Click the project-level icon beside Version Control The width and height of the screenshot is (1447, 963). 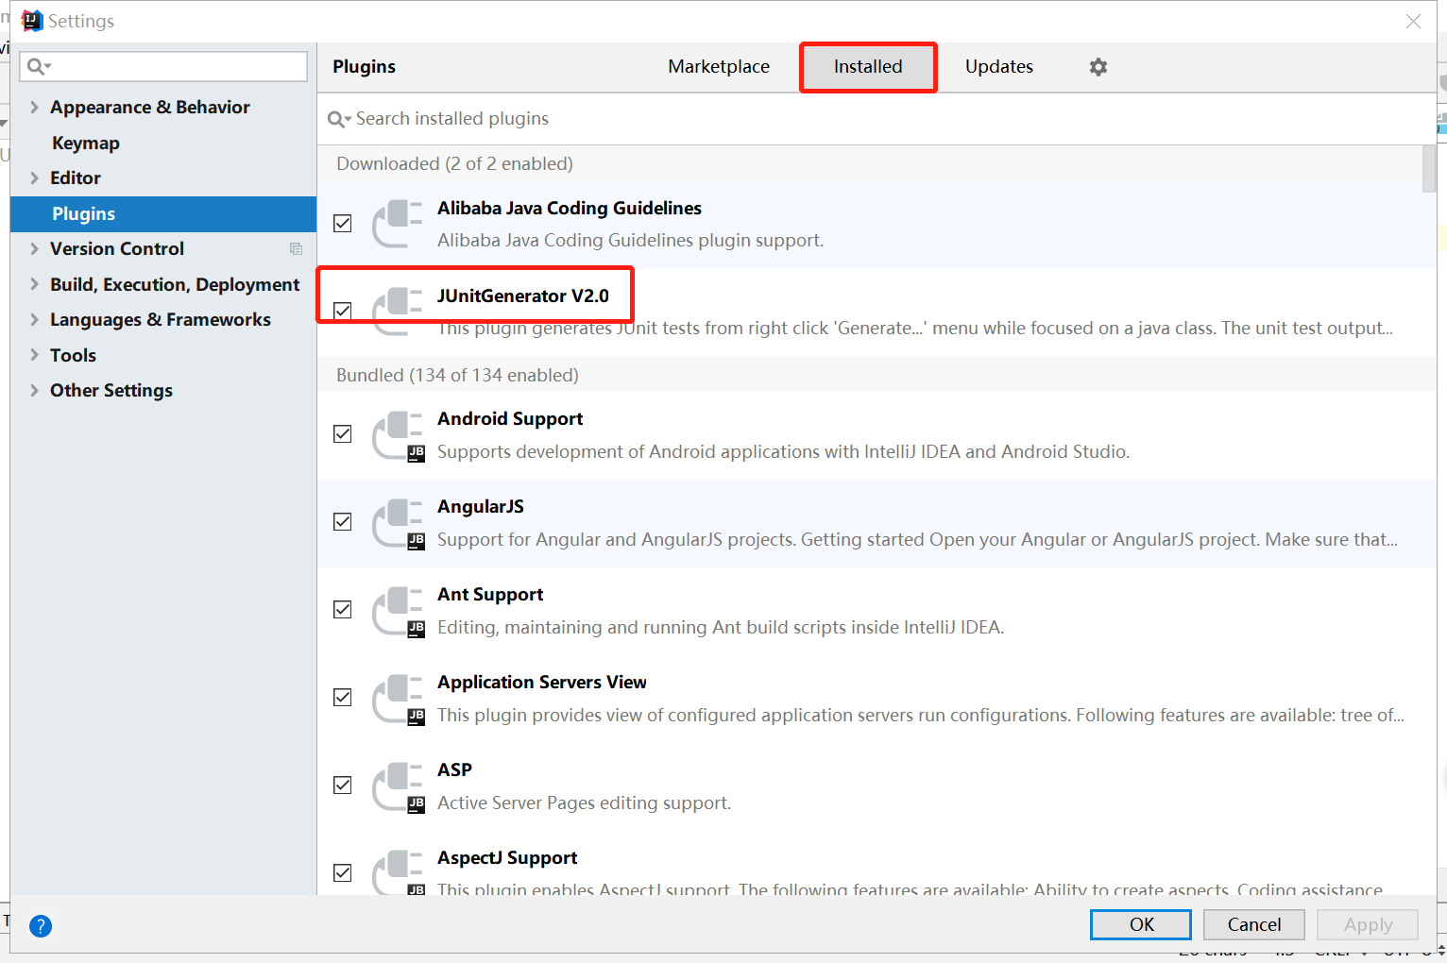296,249
